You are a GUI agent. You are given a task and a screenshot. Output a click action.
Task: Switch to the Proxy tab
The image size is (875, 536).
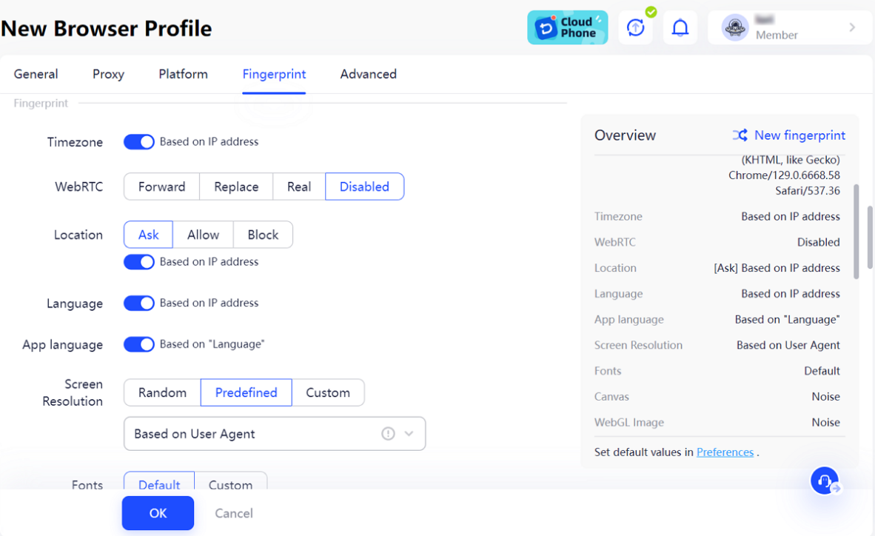coord(108,74)
